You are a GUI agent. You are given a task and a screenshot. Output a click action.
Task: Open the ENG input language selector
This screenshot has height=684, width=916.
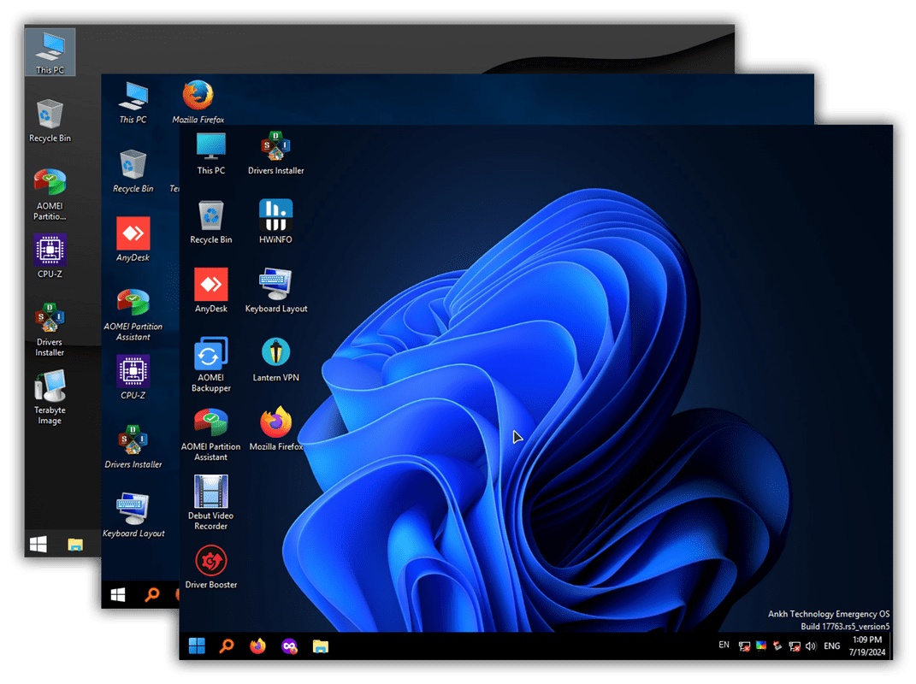point(831,646)
